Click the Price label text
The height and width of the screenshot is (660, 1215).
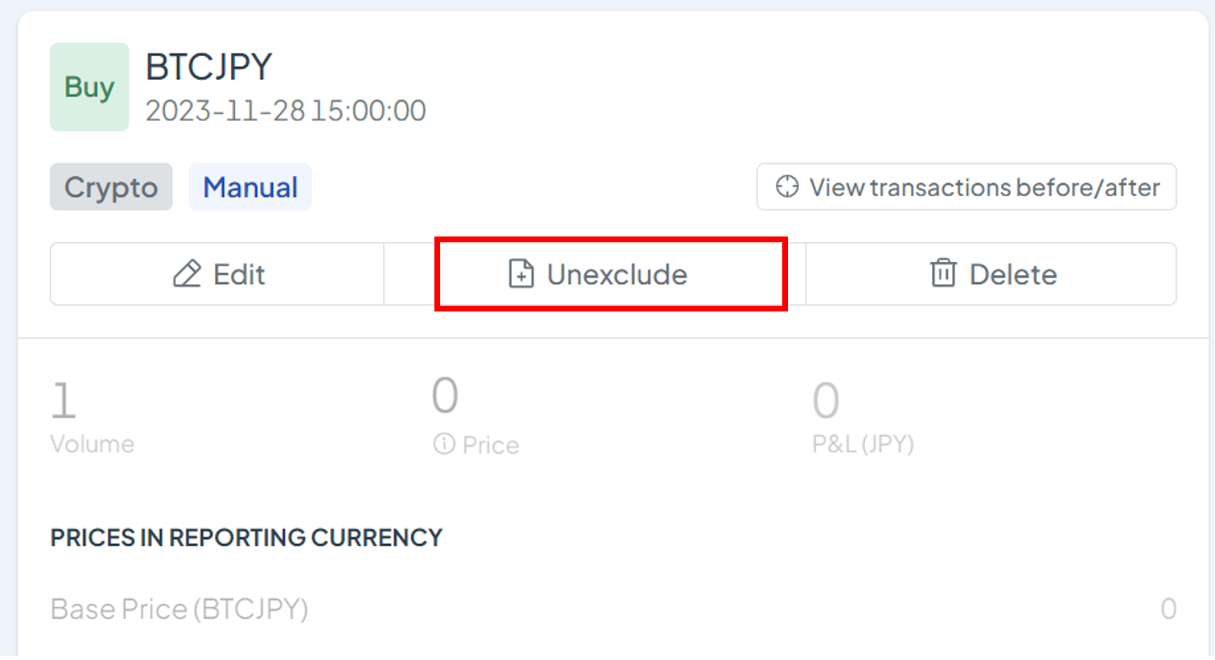pyautogui.click(x=490, y=445)
